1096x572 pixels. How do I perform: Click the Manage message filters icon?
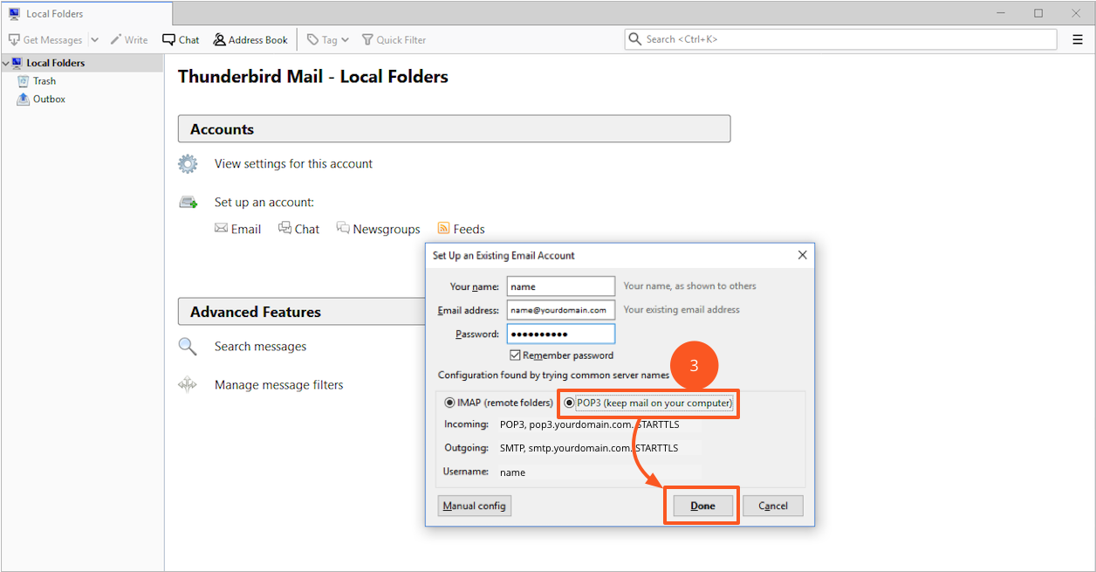[188, 385]
